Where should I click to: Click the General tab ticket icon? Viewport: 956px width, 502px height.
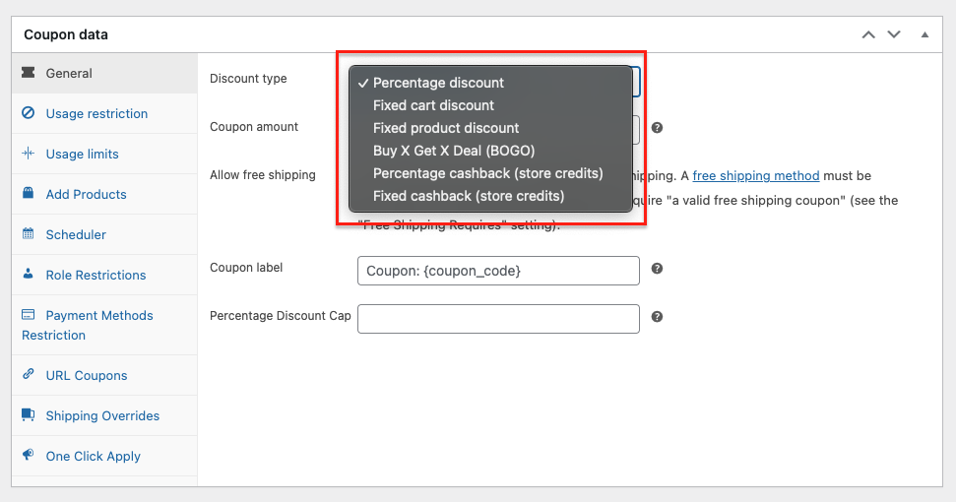coord(28,73)
